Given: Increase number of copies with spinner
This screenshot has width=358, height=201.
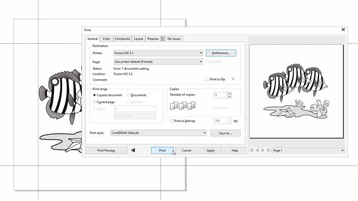Looking at the screenshot, I should coord(229,93).
